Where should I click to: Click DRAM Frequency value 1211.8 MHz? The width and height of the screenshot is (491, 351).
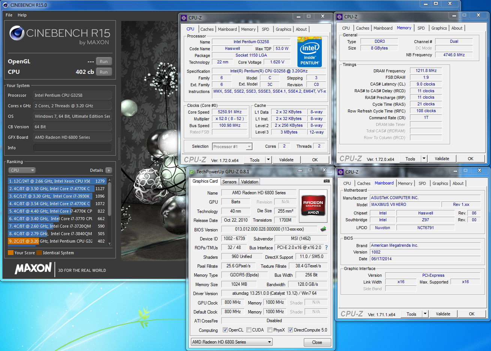(426, 70)
